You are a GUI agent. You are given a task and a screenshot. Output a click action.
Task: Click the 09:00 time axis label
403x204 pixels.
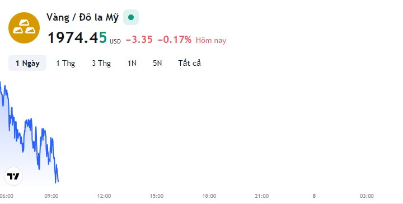coord(51,196)
